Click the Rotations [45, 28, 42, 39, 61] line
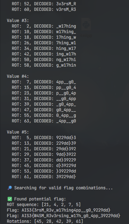 click(x=45, y=221)
